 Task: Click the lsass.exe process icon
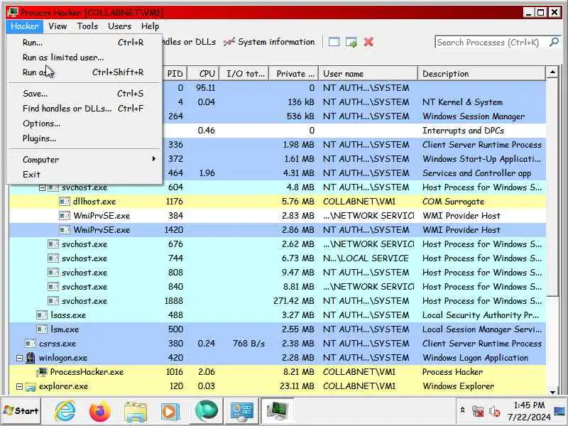pos(42,315)
